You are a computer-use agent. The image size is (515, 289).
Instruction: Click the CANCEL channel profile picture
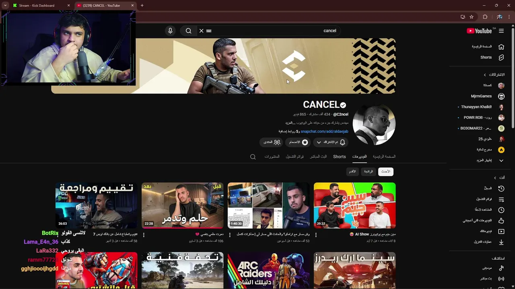pyautogui.click(x=374, y=124)
